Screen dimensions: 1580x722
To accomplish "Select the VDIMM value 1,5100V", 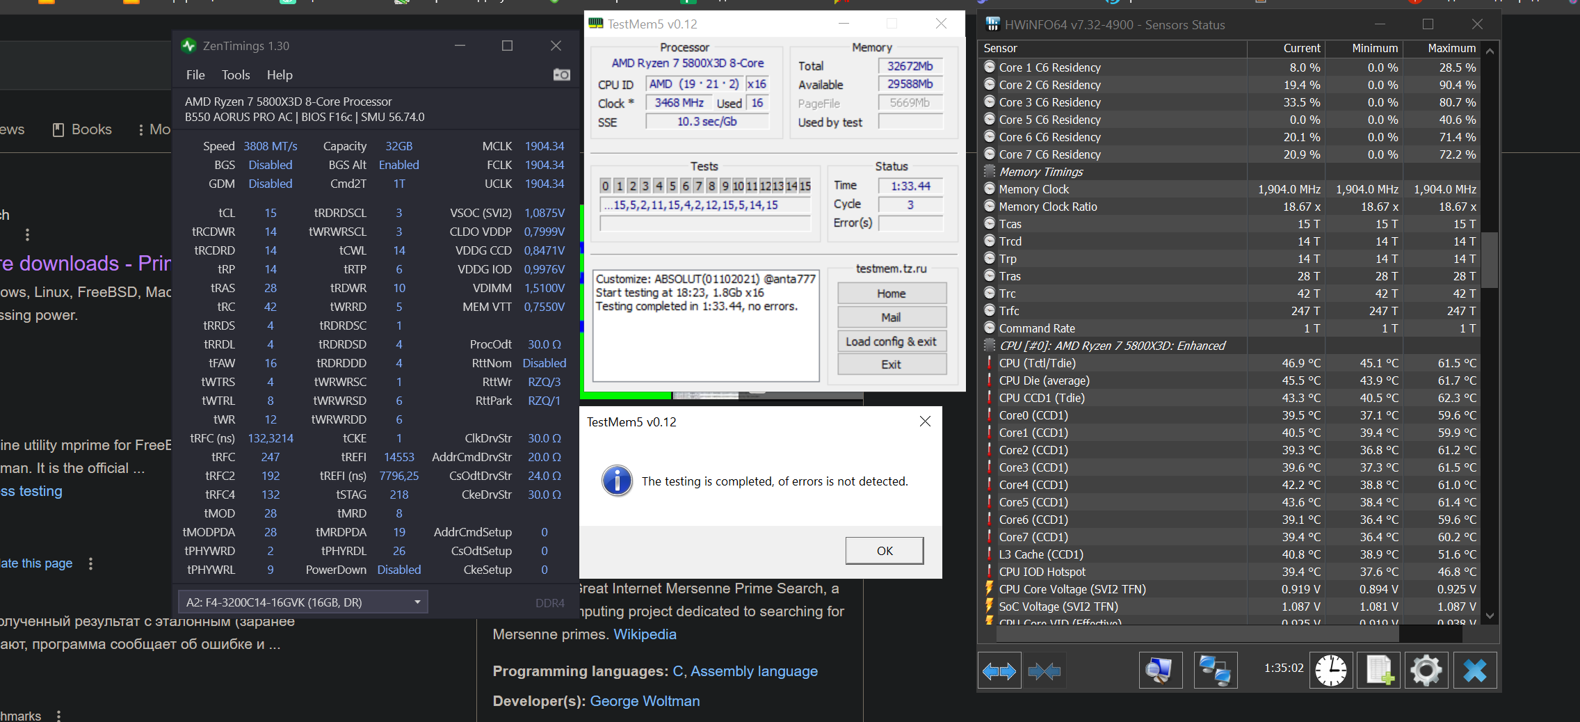I will tap(545, 288).
